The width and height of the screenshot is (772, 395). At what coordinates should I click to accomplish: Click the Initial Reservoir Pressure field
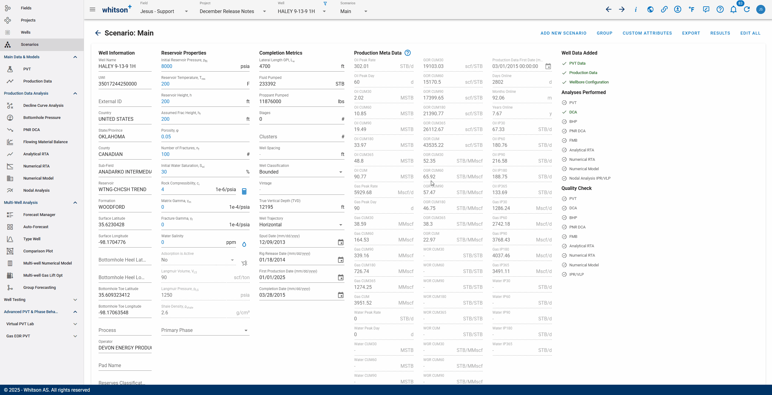point(200,66)
